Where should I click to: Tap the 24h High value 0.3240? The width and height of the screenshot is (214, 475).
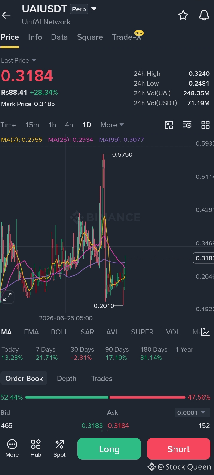pyautogui.click(x=199, y=74)
